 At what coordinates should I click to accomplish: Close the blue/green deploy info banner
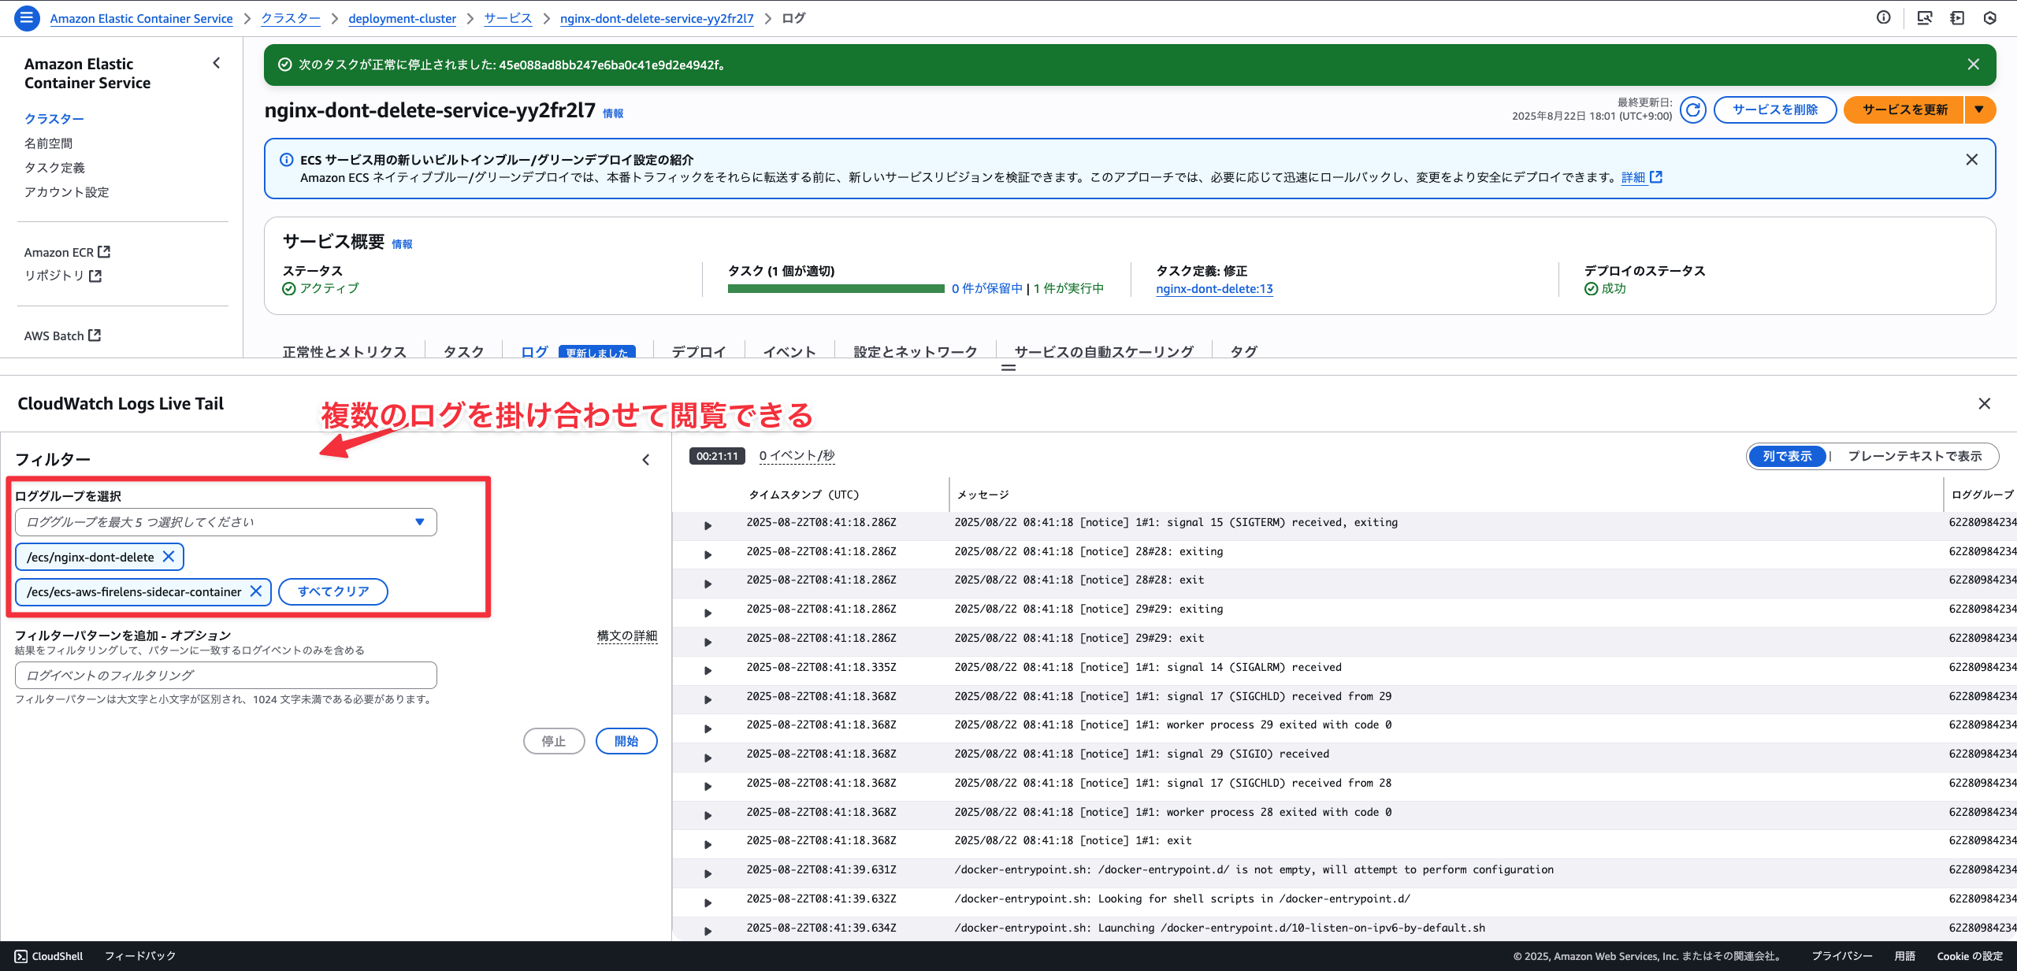click(1971, 159)
